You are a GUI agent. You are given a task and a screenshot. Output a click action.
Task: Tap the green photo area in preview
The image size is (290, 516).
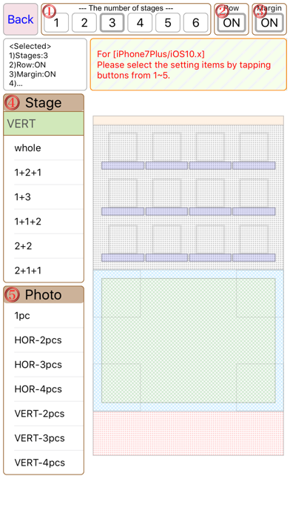[188, 340]
